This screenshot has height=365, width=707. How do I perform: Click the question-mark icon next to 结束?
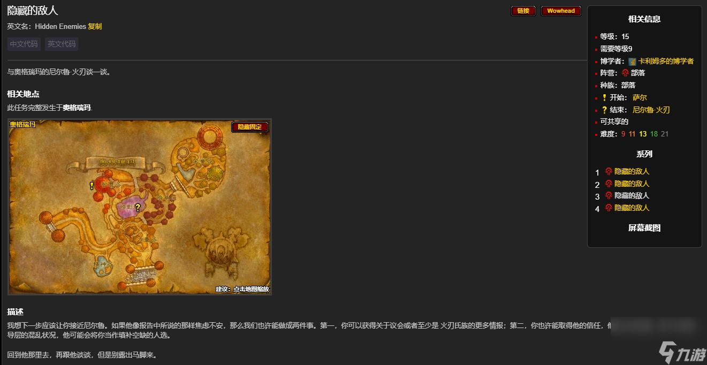[604, 110]
